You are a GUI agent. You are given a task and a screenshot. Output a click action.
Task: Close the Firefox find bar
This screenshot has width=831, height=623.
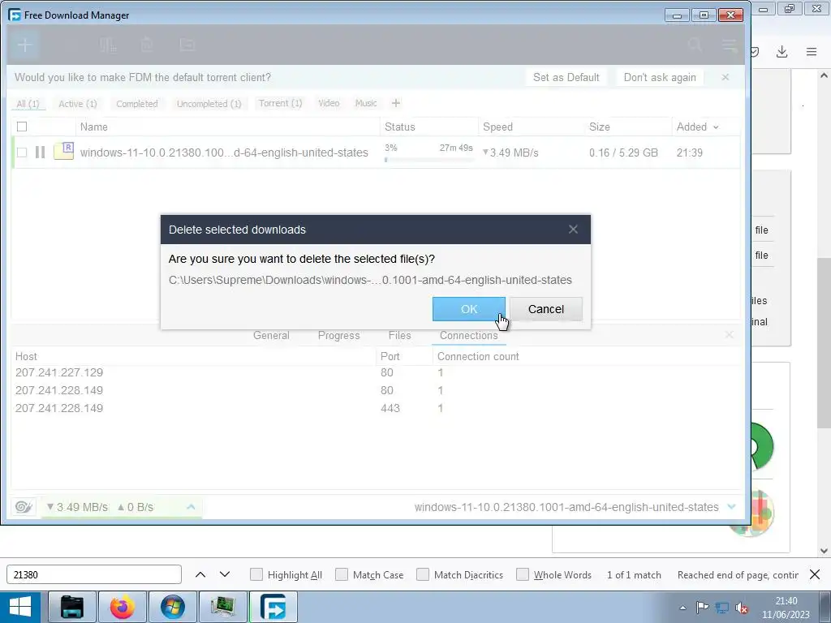click(815, 574)
